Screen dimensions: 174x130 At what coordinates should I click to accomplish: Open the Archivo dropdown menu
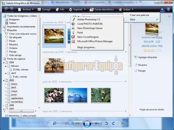coord(26,9)
